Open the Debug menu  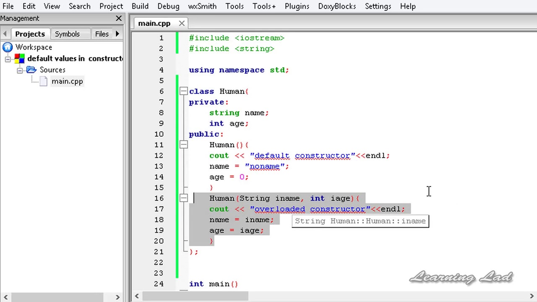click(x=168, y=6)
